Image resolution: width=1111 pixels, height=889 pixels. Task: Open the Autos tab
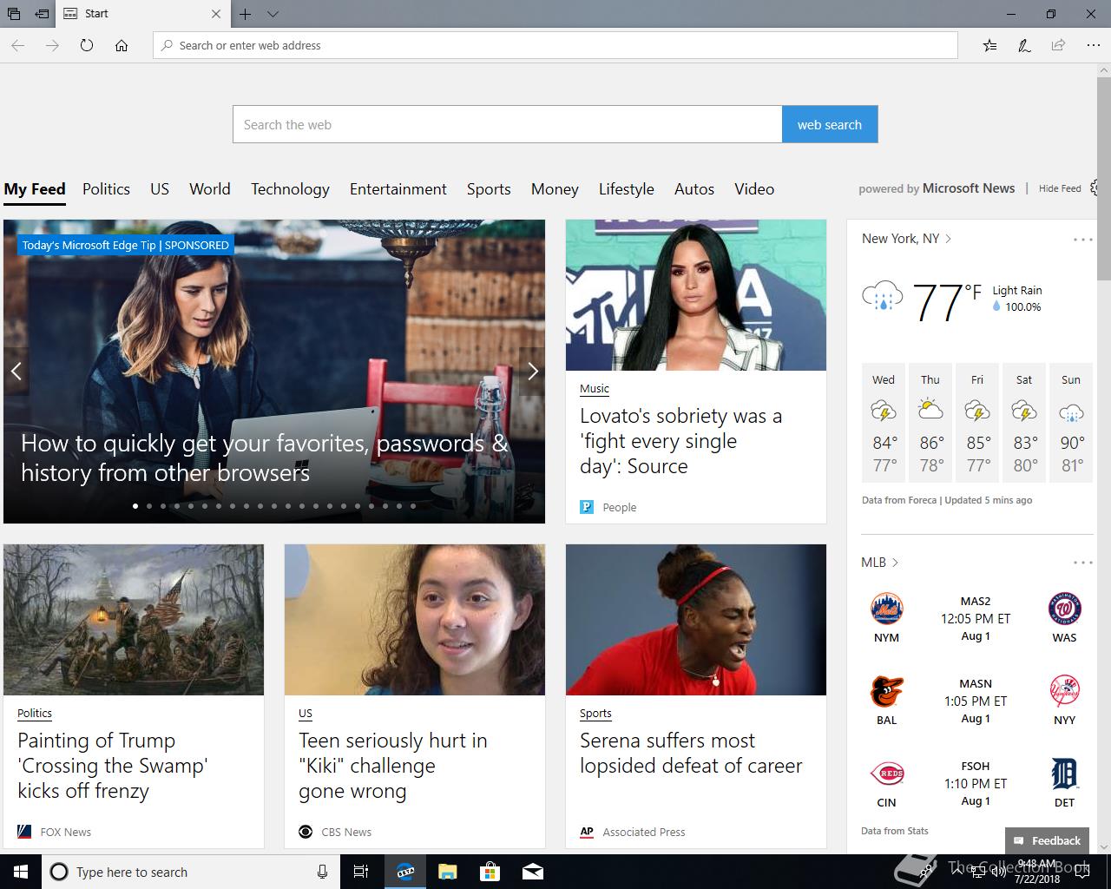point(694,189)
